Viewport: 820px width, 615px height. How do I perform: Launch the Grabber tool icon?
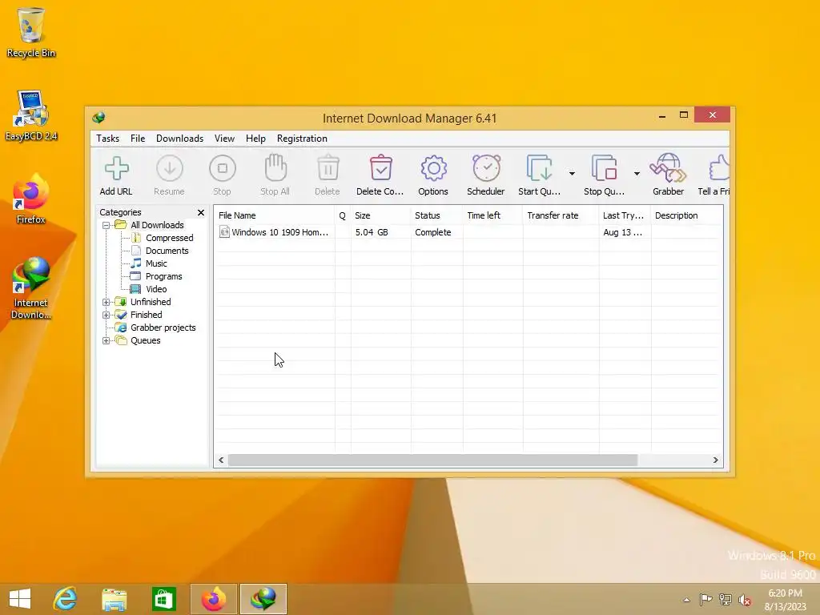pyautogui.click(x=668, y=168)
